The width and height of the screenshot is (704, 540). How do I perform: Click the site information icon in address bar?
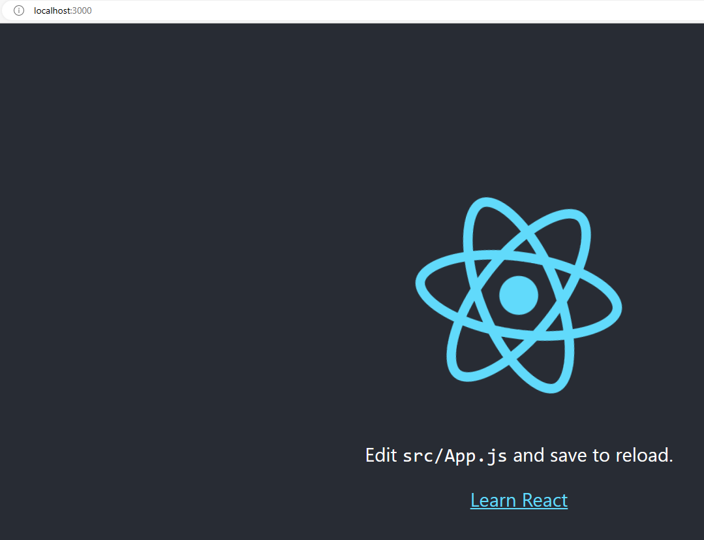coord(19,10)
